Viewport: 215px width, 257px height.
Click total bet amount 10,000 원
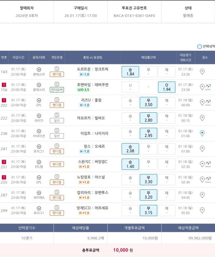[123, 250]
